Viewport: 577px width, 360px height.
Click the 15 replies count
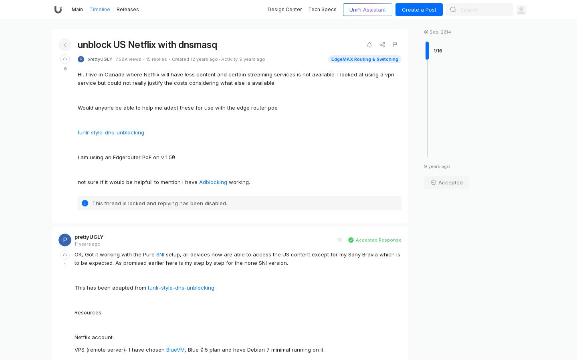(156, 59)
